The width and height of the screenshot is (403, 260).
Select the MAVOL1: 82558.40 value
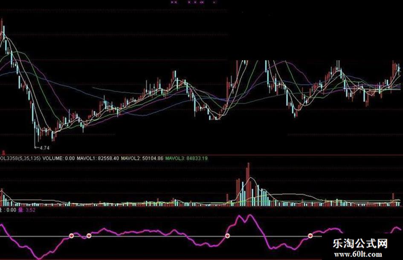(x=98, y=158)
